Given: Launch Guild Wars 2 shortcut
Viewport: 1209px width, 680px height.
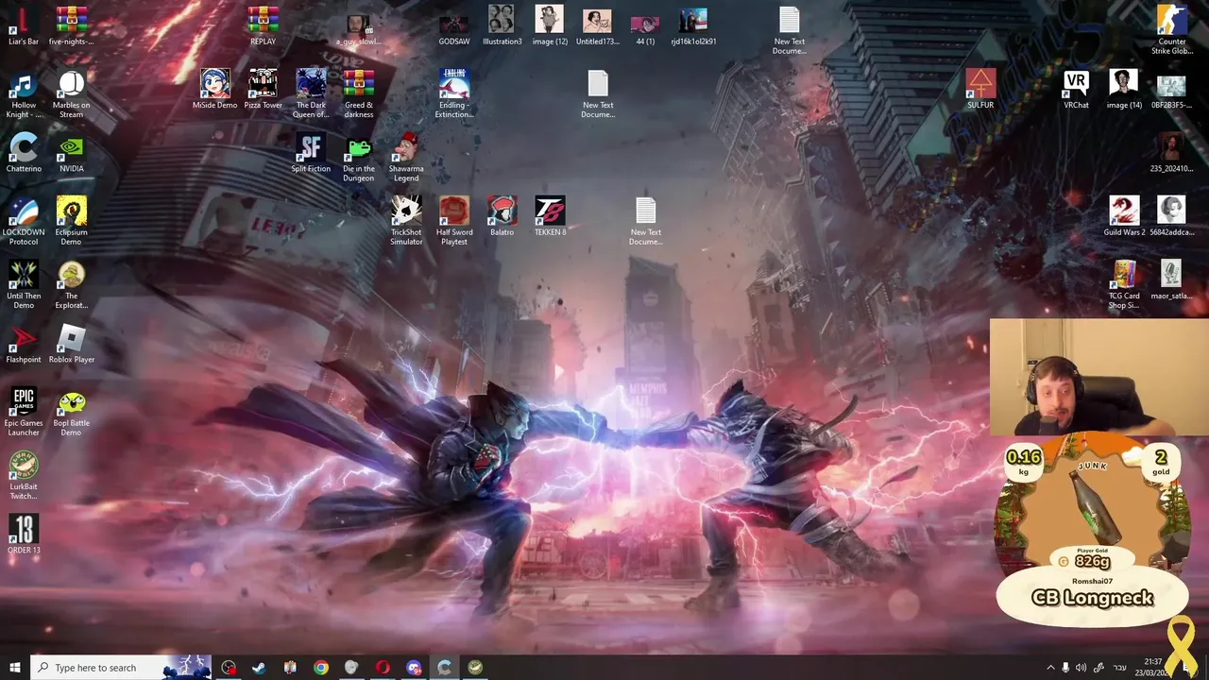Looking at the screenshot, I should (1124, 216).
